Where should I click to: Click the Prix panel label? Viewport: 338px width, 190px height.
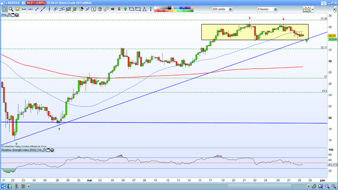coord(4,15)
